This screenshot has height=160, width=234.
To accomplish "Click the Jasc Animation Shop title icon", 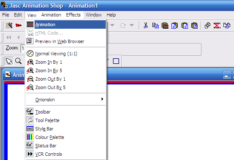I will coord(4,5).
